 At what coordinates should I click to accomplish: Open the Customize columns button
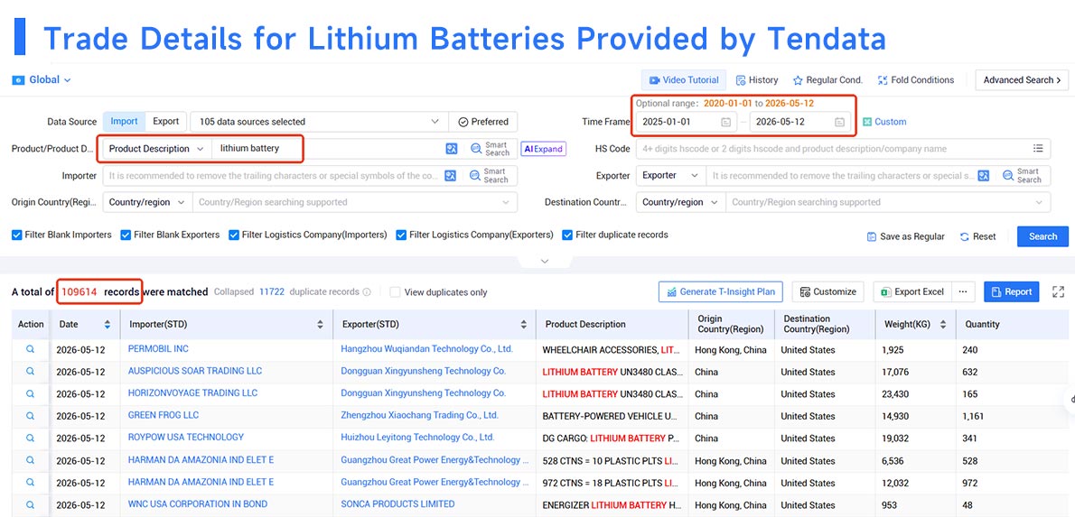coord(828,291)
